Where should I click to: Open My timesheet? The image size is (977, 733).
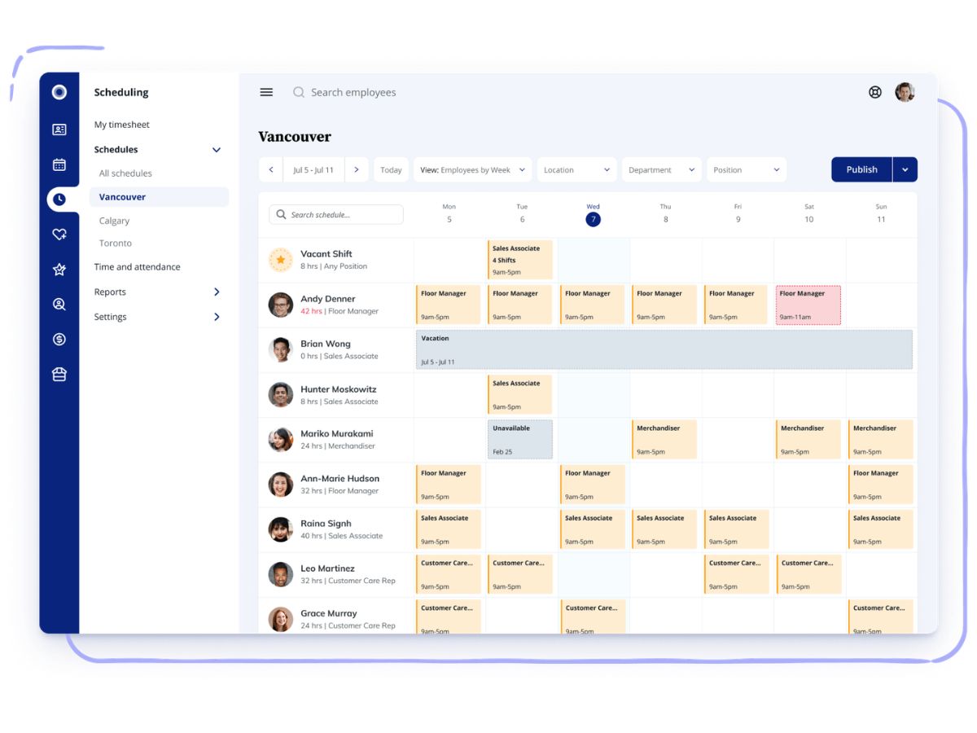(x=122, y=125)
